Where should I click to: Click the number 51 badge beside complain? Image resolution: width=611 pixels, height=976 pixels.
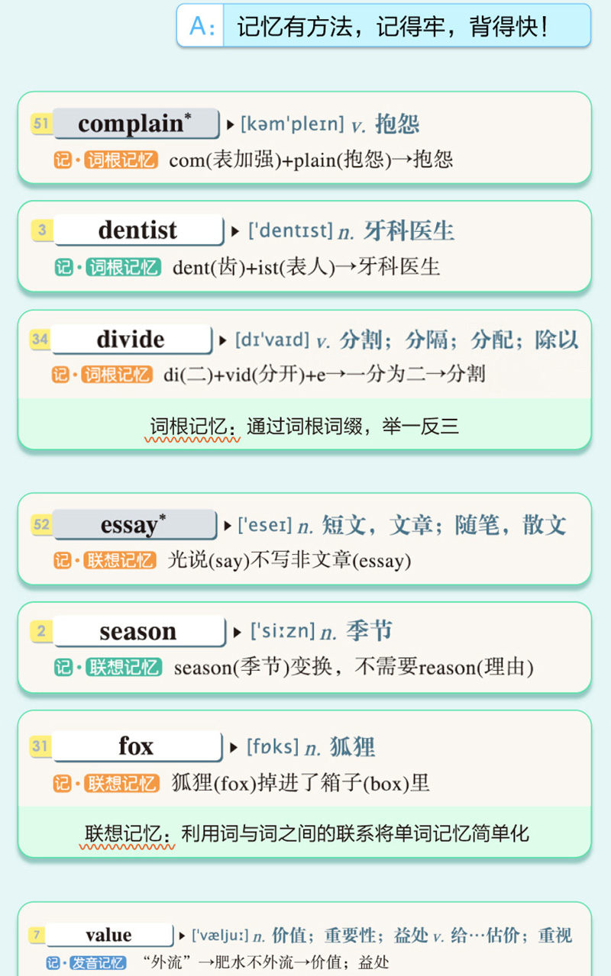coord(41,124)
